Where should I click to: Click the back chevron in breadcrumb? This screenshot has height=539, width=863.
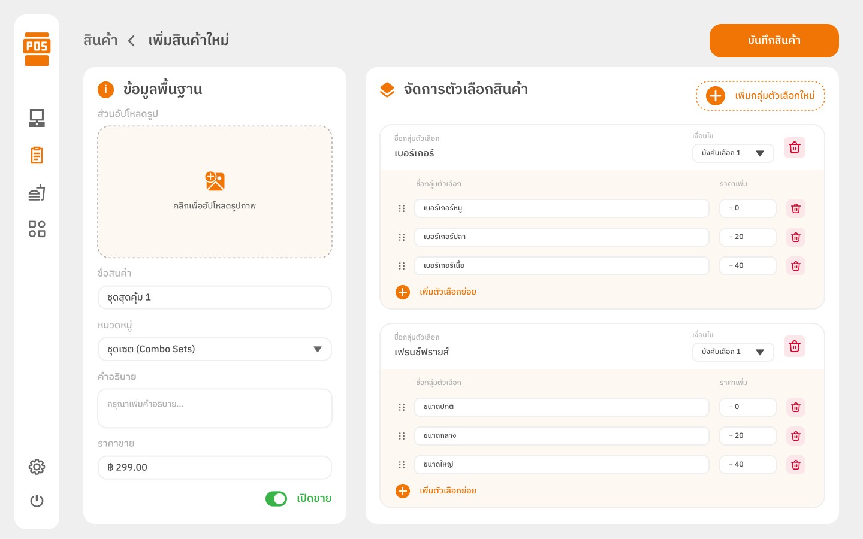(131, 41)
